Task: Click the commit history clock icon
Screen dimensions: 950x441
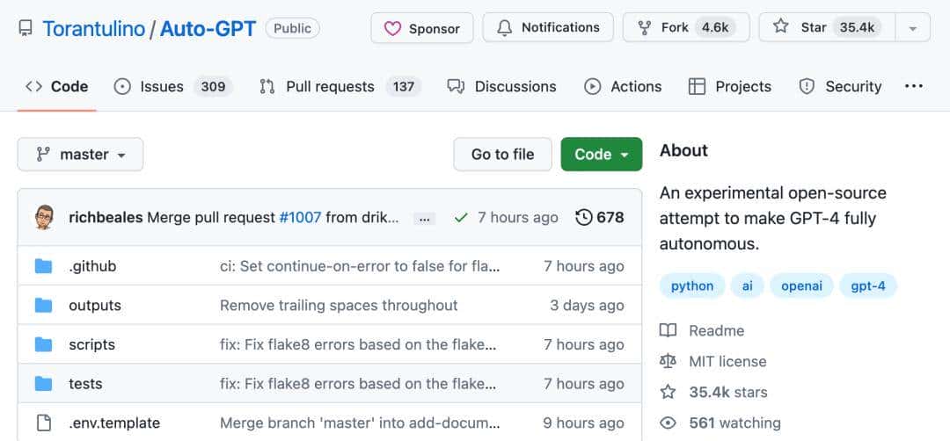Action: pos(583,217)
